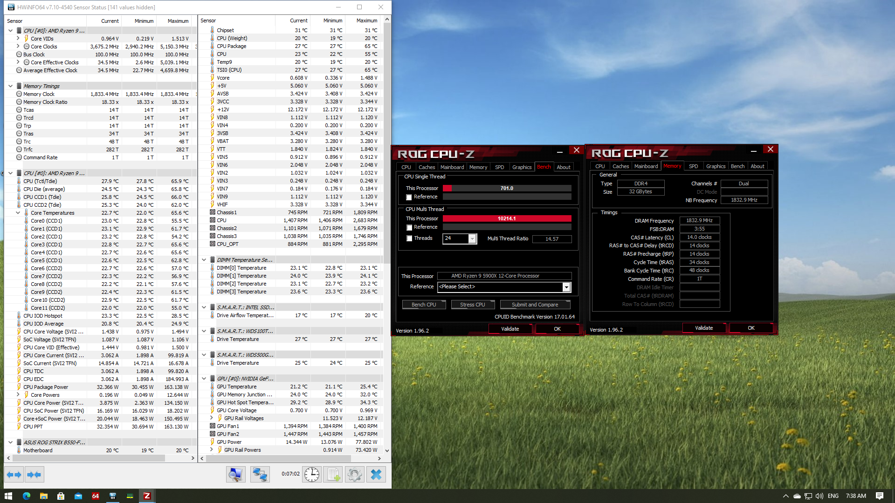Expand the Core Clocks row
This screenshot has width=895, height=503.
(x=18, y=47)
